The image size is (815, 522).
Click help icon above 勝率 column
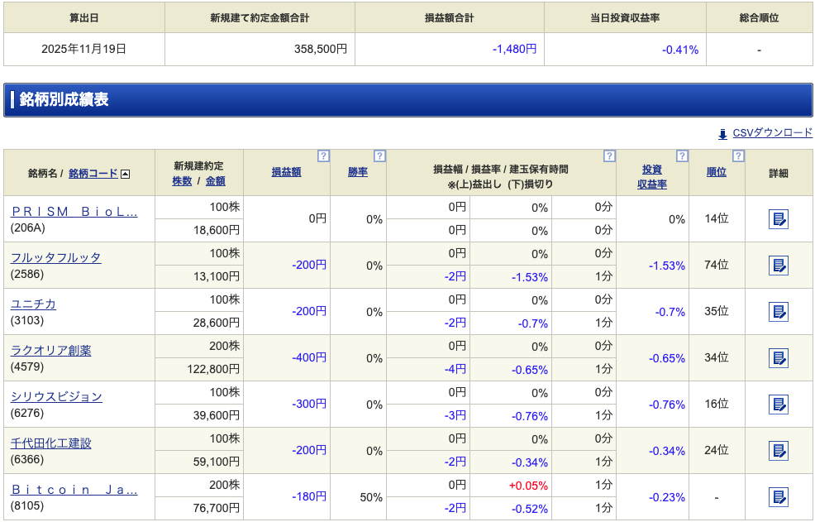pyautogui.click(x=379, y=156)
